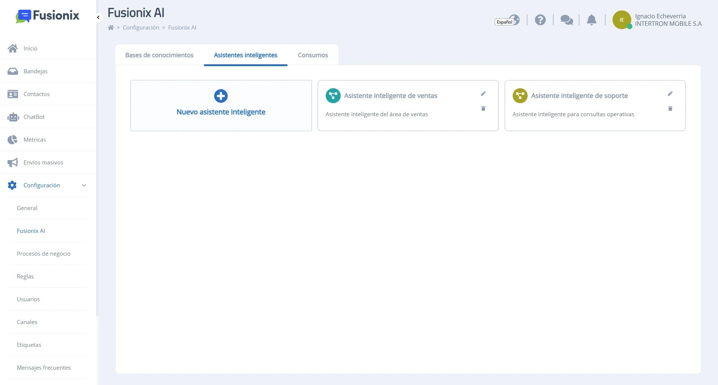Click Fusionix AI in the breadcrumb
The width and height of the screenshot is (718, 385).
click(x=182, y=27)
